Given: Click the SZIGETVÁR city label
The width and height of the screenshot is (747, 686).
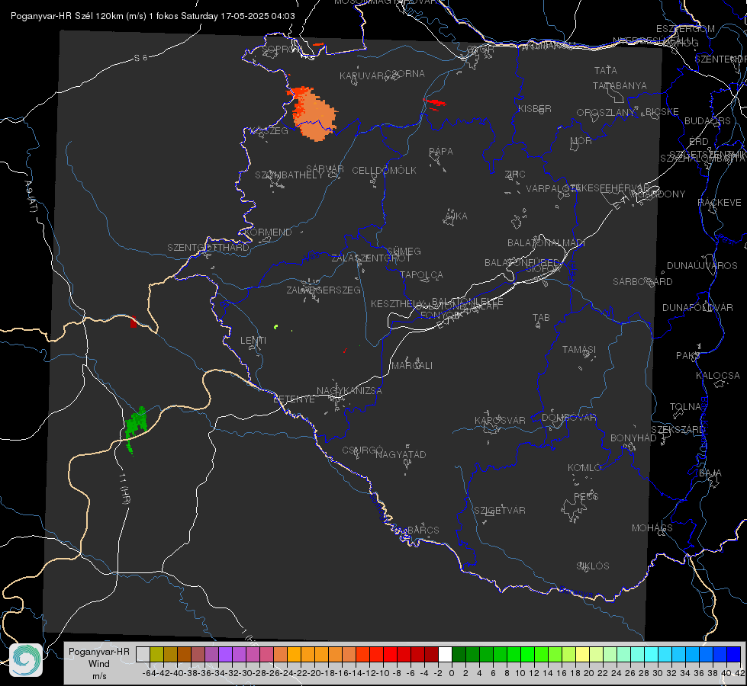Looking at the screenshot, I should [499, 511].
